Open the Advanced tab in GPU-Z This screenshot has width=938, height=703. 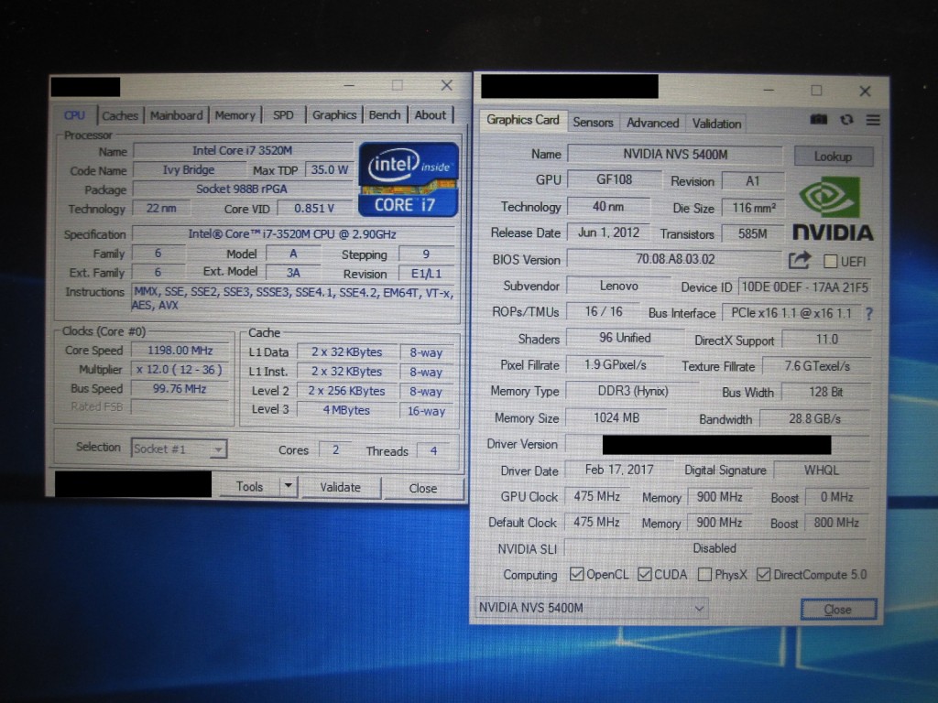pyautogui.click(x=652, y=124)
